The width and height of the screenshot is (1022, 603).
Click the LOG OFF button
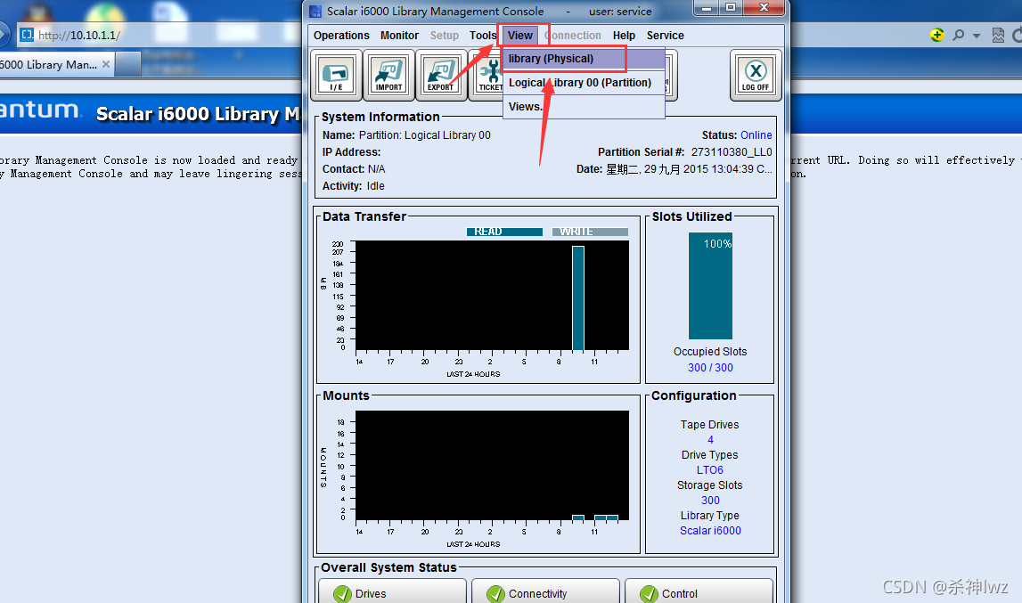tap(756, 75)
